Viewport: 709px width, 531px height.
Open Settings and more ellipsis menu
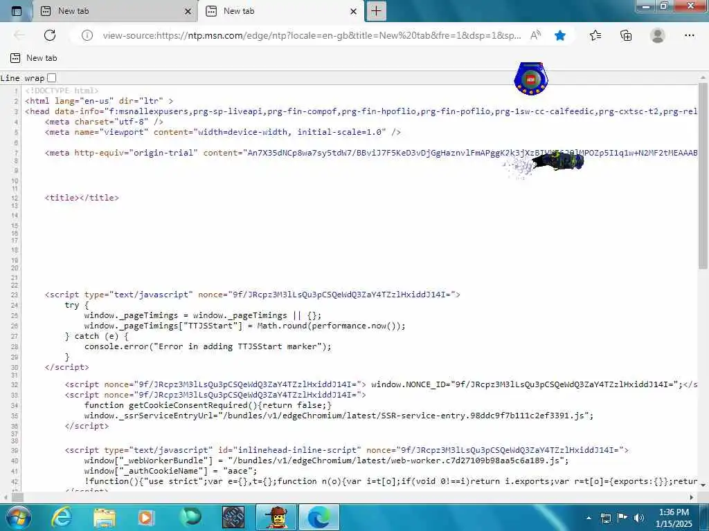(689, 35)
